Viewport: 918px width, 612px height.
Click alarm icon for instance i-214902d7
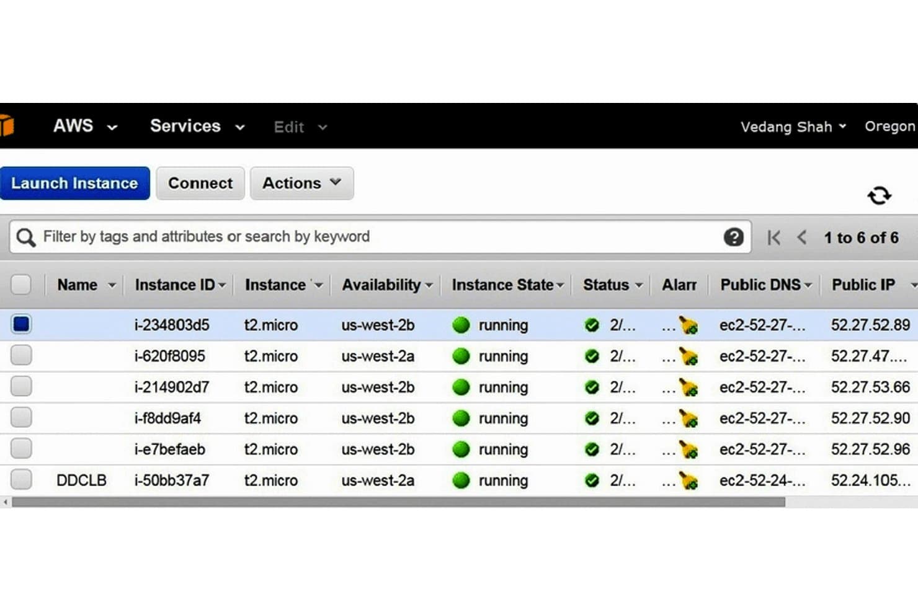point(688,387)
